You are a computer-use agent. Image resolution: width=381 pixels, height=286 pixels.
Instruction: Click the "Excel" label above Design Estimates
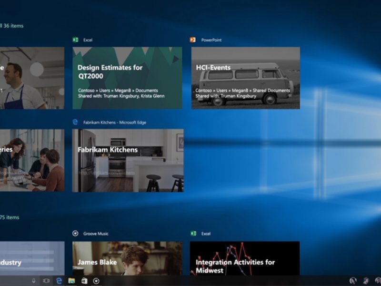click(88, 40)
